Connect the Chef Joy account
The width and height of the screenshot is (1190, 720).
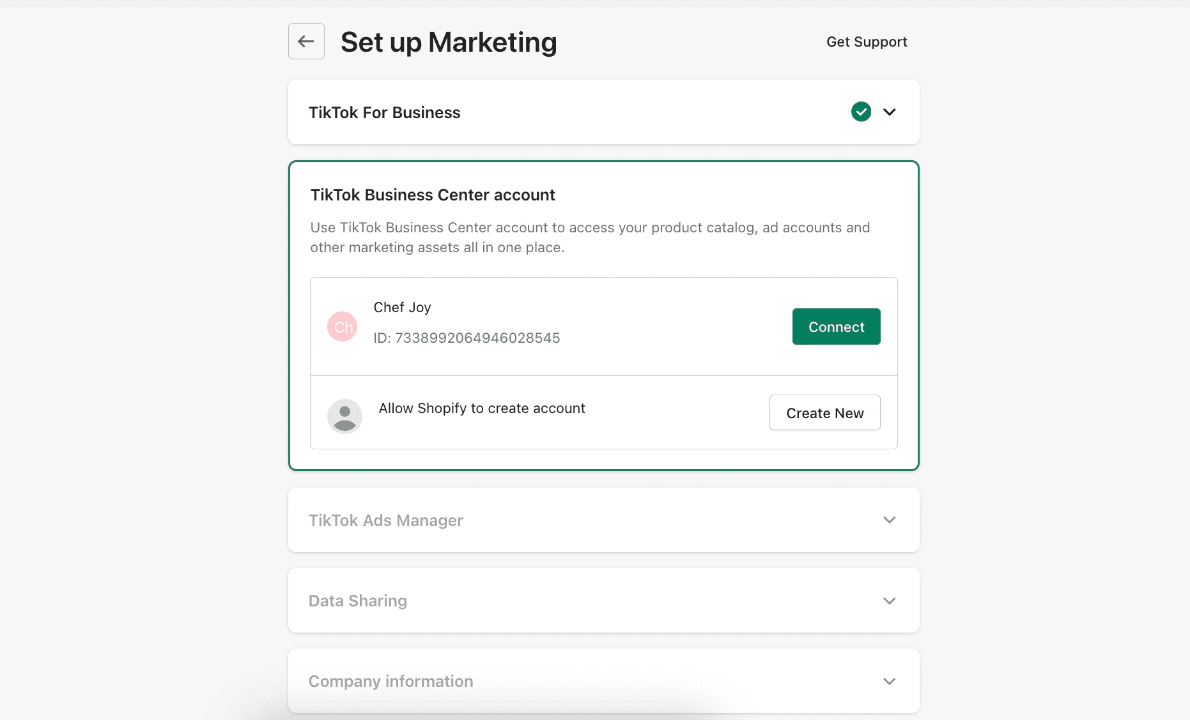click(836, 327)
